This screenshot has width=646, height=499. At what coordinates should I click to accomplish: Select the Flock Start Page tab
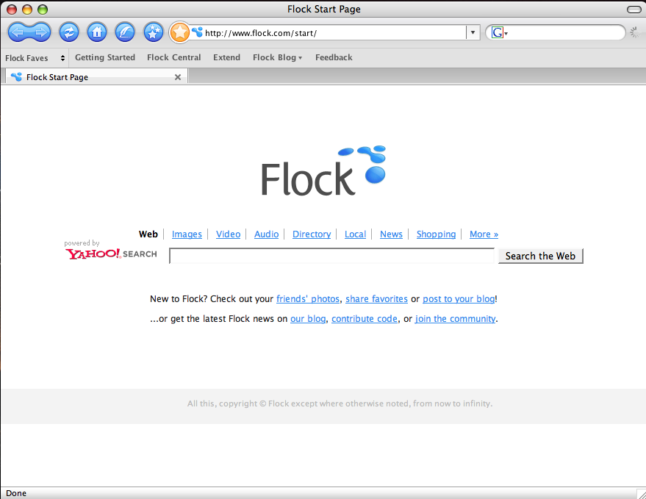coord(96,77)
